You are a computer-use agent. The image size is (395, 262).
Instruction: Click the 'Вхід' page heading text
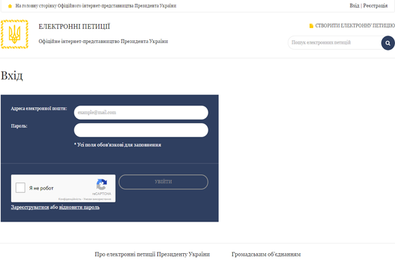click(12, 75)
